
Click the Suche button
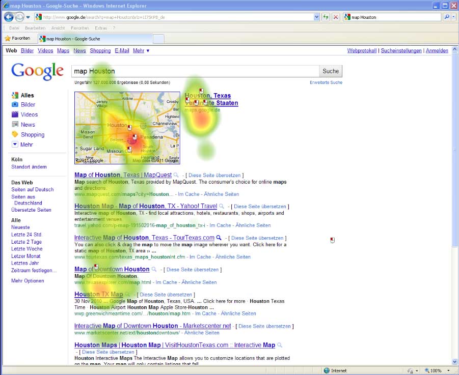331,71
